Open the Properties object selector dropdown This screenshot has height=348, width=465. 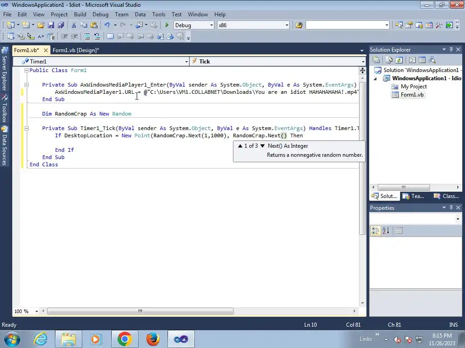pos(458,219)
